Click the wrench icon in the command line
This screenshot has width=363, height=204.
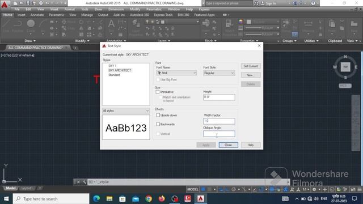coord(85,182)
